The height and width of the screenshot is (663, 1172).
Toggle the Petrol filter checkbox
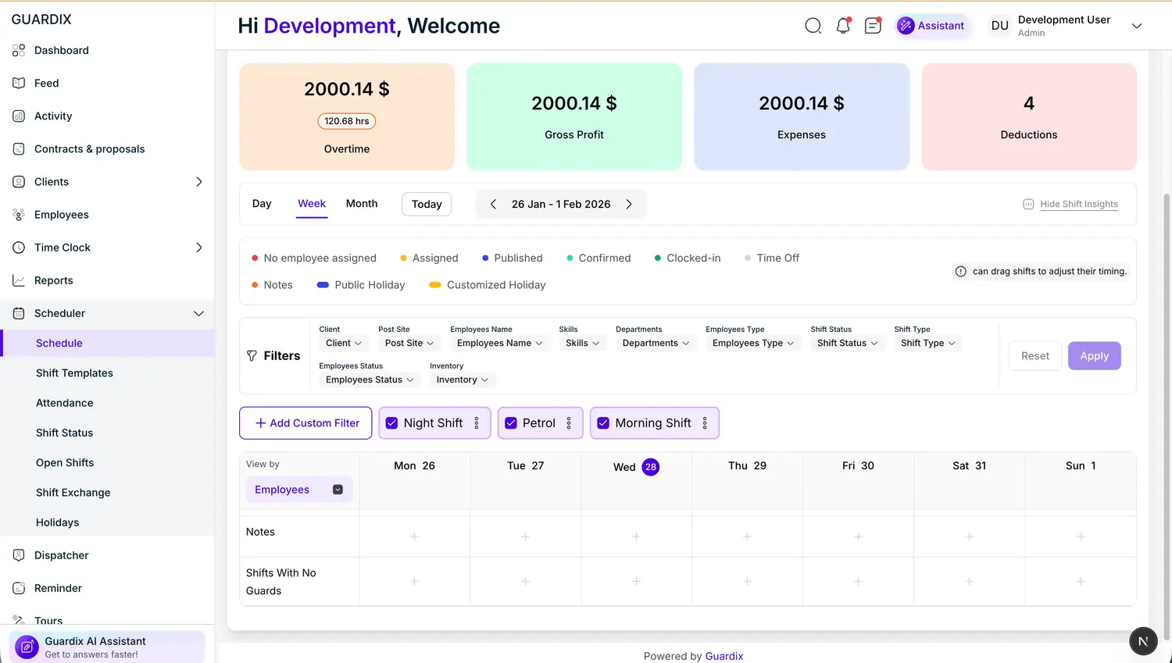pos(511,423)
